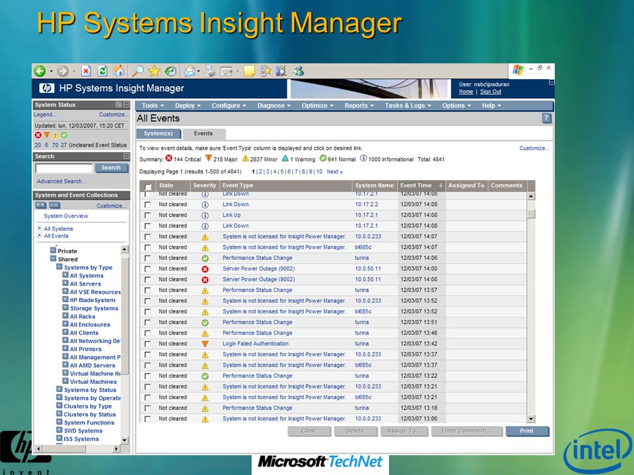Switch to the System(s) tab
The height and width of the screenshot is (475, 634).
pyautogui.click(x=158, y=134)
